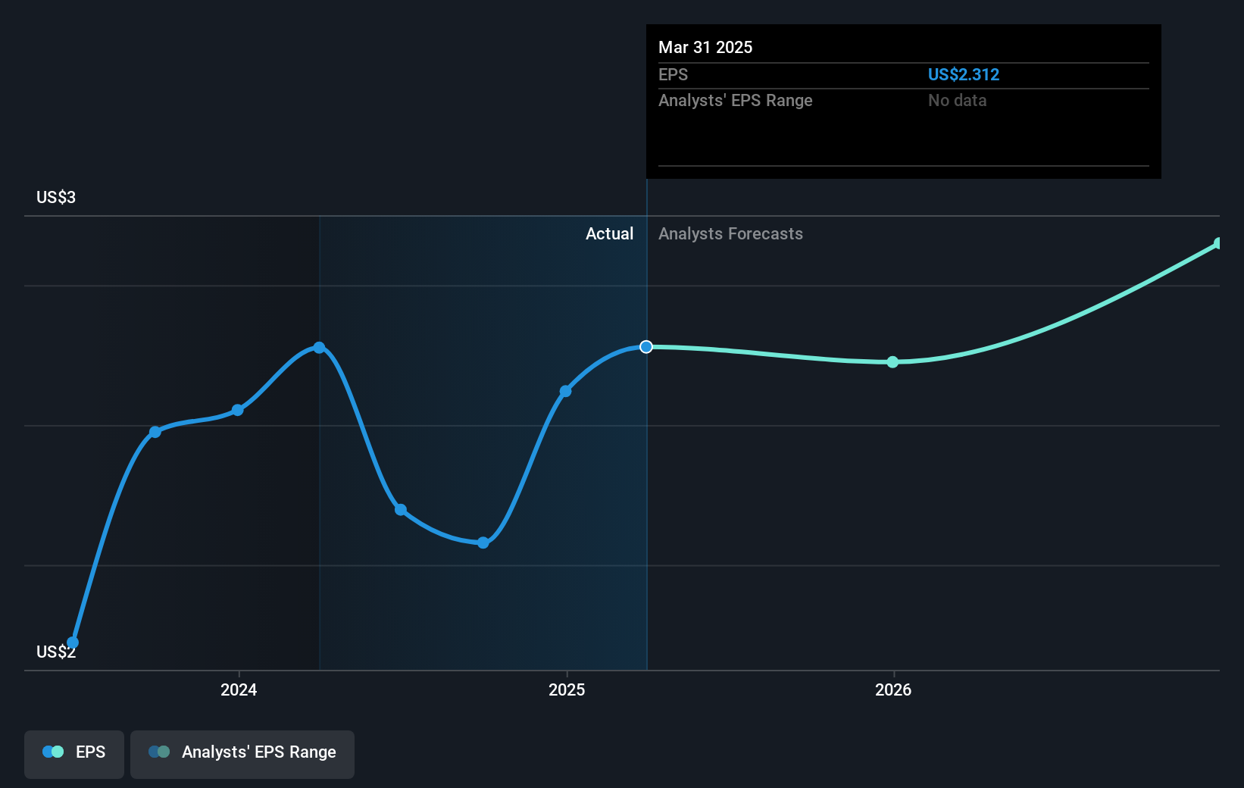Click the US$2.312 EPS value link
Viewport: 1244px width, 788px height.
click(964, 74)
